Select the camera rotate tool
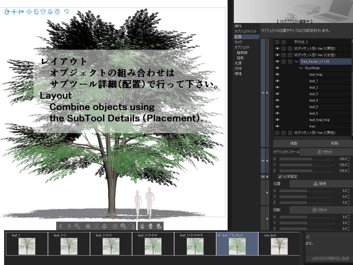Viewport: 353px width, 265px height. (7, 12)
